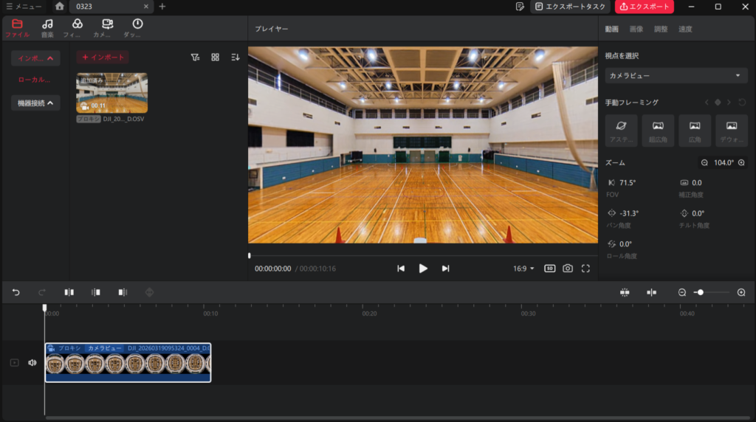Switch media list to grid view
Image resolution: width=756 pixels, height=422 pixels.
pyautogui.click(x=216, y=58)
